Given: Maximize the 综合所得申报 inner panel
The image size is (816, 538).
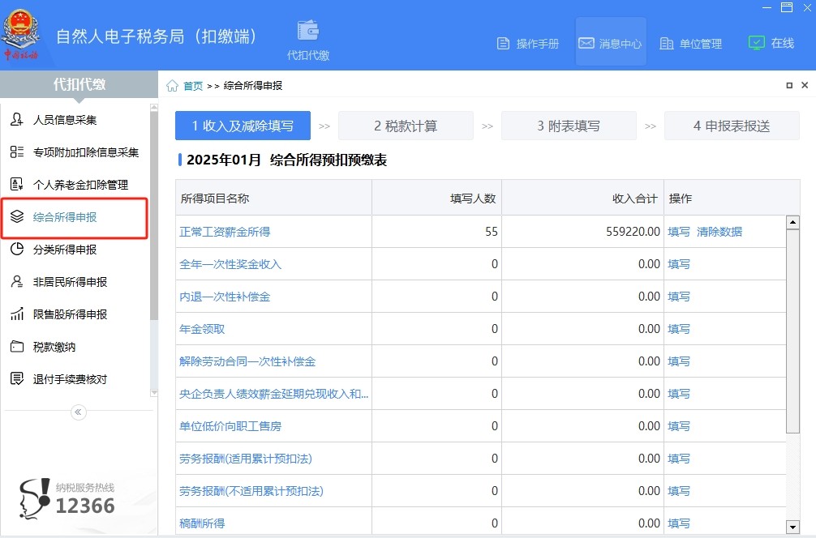Looking at the screenshot, I should point(789,85).
